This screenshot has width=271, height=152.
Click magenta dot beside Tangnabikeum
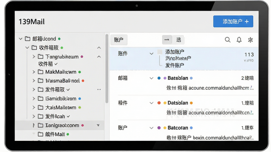coord(82,56)
